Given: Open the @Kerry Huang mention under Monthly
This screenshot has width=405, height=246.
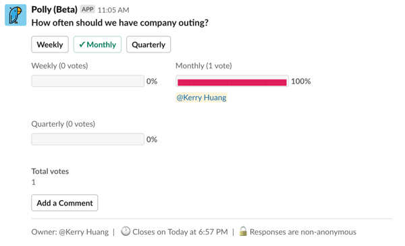Looking at the screenshot, I should 201,98.
